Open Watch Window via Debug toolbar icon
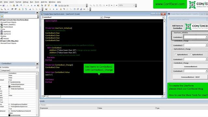The width and height of the screenshot is (208, 117). coord(81,9)
